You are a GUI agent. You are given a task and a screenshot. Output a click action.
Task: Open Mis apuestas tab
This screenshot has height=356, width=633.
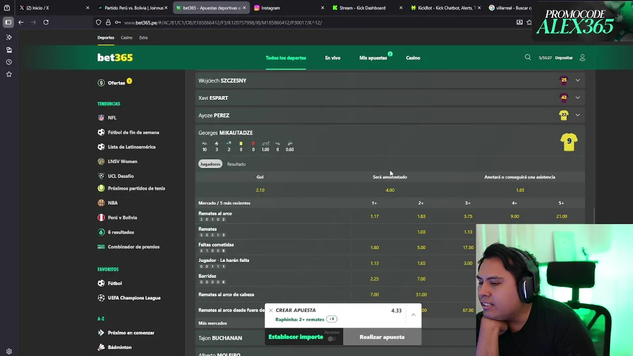pyautogui.click(x=373, y=58)
